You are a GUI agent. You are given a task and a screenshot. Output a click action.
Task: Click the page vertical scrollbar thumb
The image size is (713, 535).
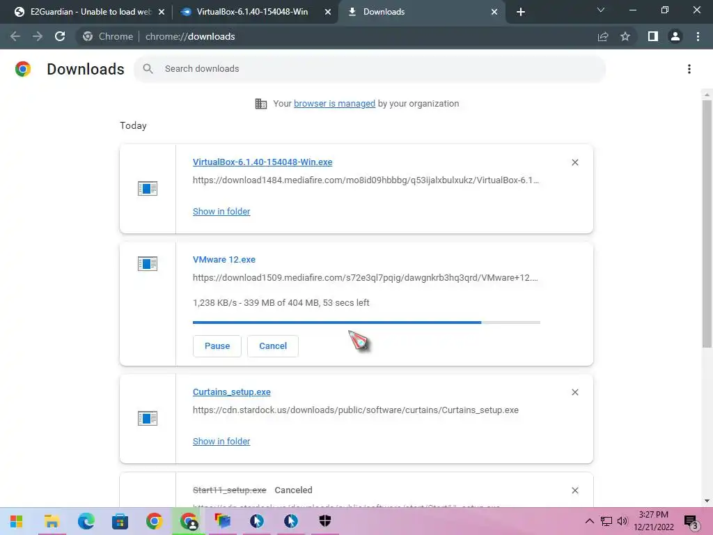707,224
